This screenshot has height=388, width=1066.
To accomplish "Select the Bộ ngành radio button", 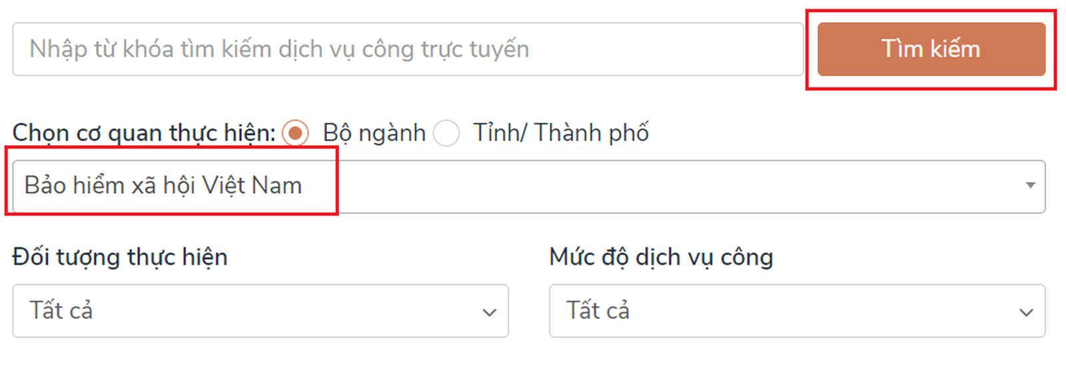I will pyautogui.click(x=295, y=133).
